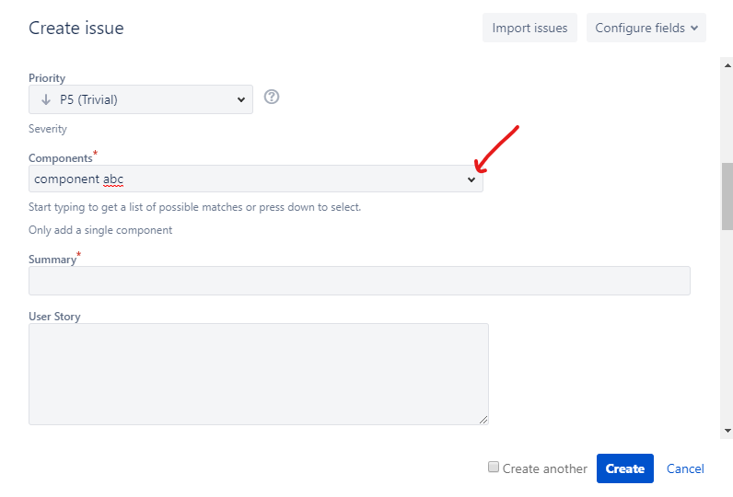733x497 pixels.
Task: Click the 'Only add a single component' hint text
Action: (x=100, y=230)
